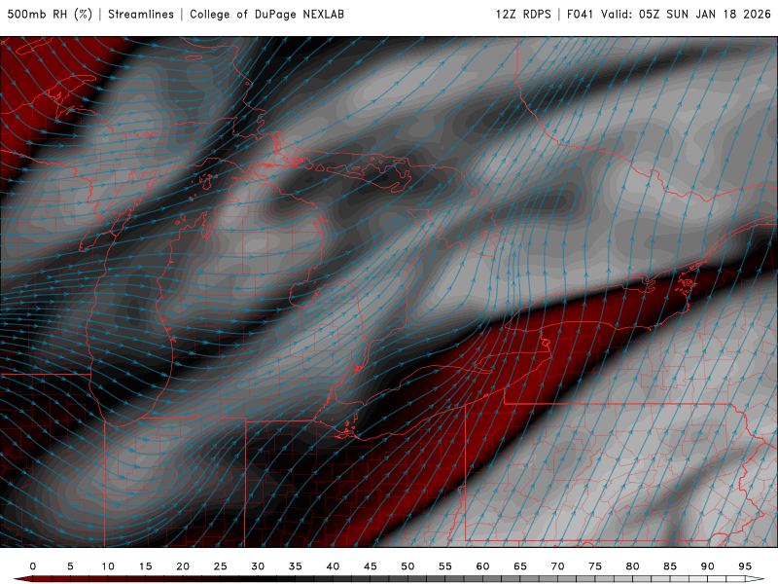Click the colorbar tick label "70"
778x584 pixels.
[557, 566]
